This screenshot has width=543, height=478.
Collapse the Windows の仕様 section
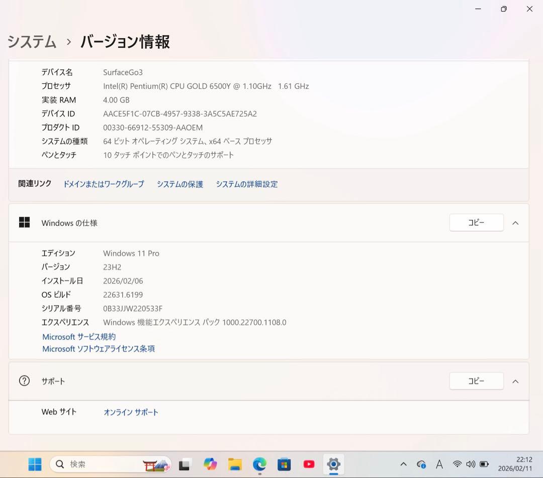tap(515, 223)
